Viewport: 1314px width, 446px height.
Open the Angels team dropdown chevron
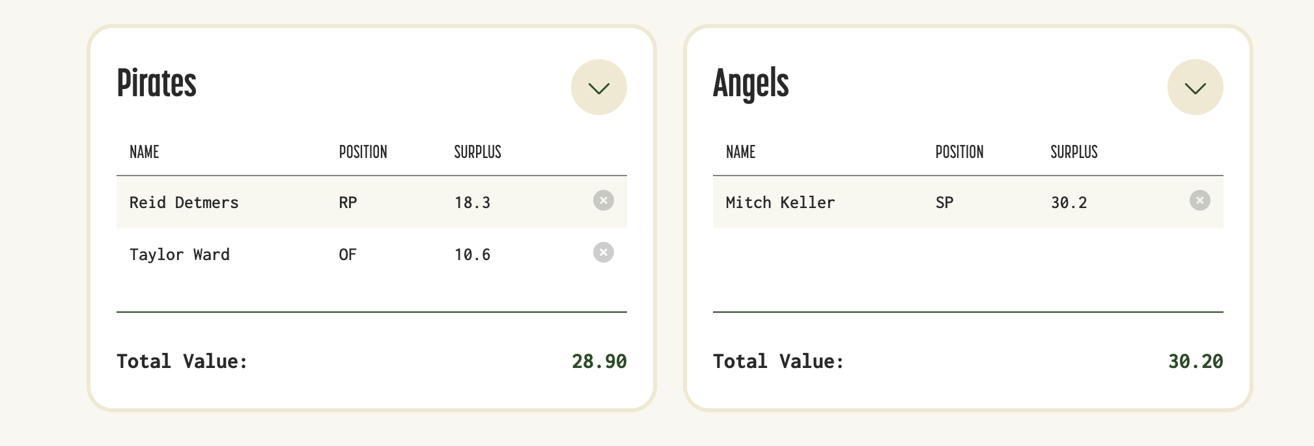click(x=1195, y=87)
